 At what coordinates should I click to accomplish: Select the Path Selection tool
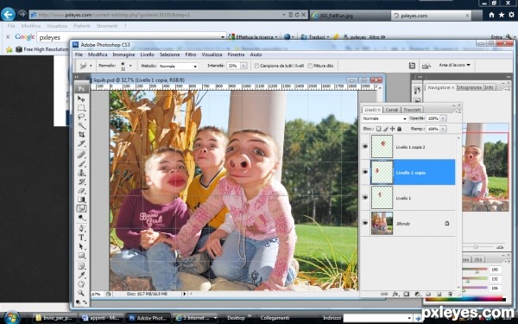pyautogui.click(x=81, y=246)
